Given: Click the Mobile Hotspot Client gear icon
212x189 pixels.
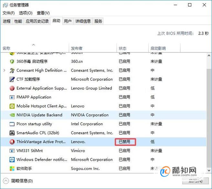Looking at the screenshot, I should tap(12, 106).
